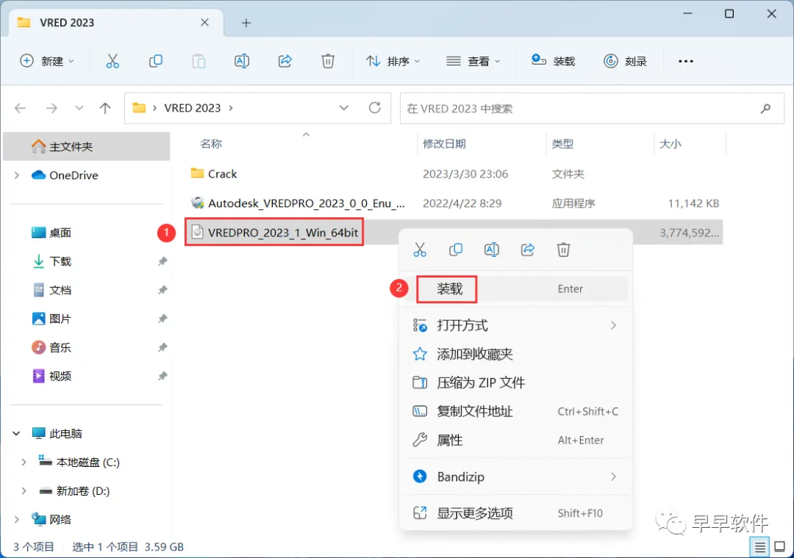Go up one folder level
This screenshot has height=558, width=794.
[x=105, y=108]
